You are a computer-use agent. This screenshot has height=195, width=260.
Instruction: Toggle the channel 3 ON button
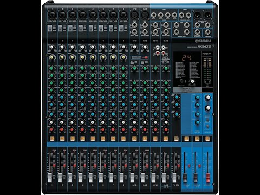[x=73, y=139]
